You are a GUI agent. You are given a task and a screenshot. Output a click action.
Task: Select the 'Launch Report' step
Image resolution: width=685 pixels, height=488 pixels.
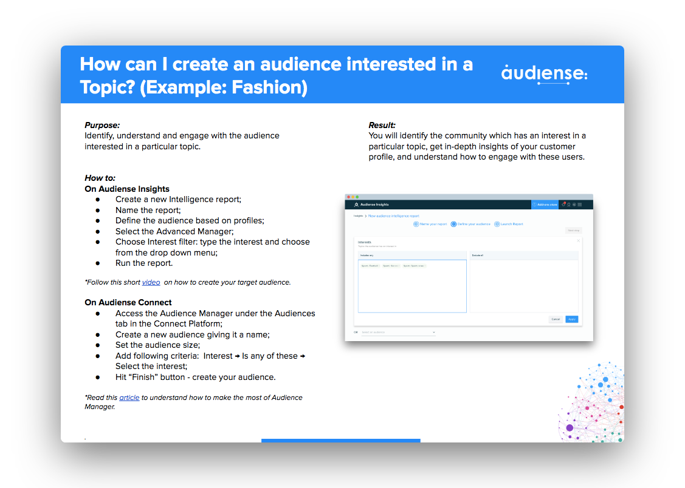(x=509, y=224)
